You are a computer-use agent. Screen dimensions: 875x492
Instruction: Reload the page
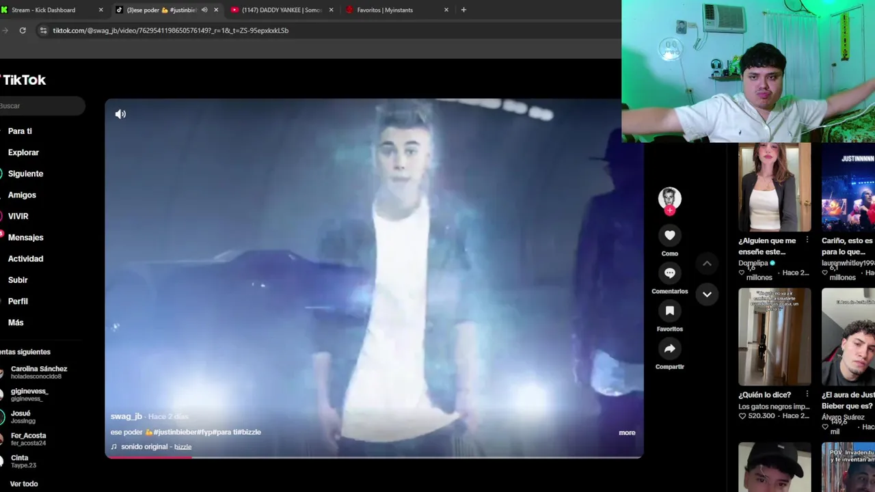point(23,30)
